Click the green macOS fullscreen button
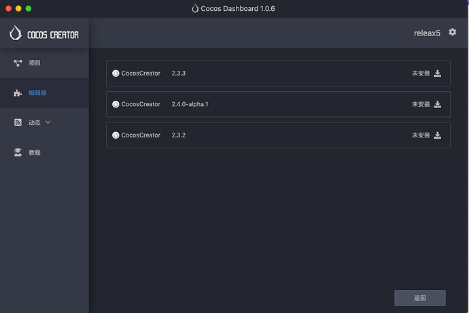The width and height of the screenshot is (469, 313). (29, 8)
